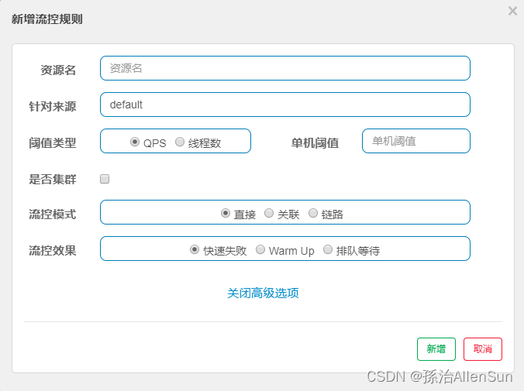
Task: Focus the 单机阈值 input box
Action: click(x=416, y=141)
